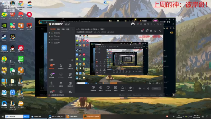Open the League of Legends taskbar item
The height and width of the screenshot is (119, 211).
click(x=92, y=116)
